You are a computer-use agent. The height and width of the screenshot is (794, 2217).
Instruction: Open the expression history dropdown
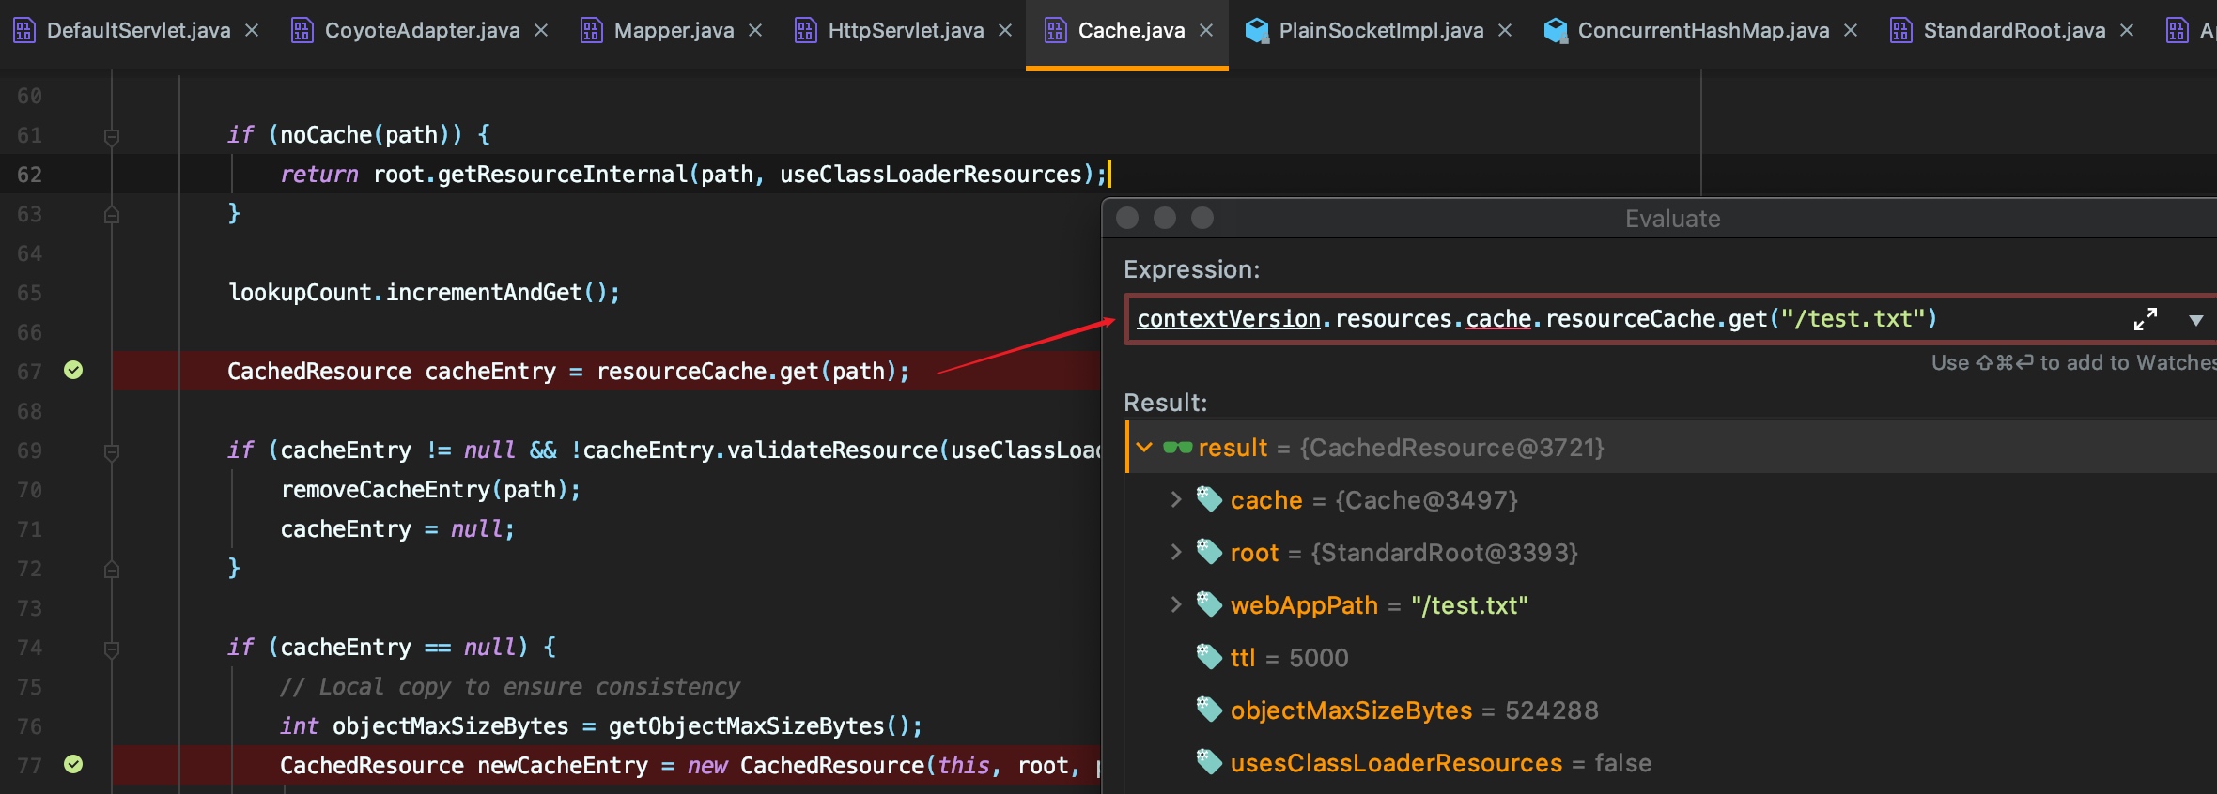click(x=2196, y=320)
